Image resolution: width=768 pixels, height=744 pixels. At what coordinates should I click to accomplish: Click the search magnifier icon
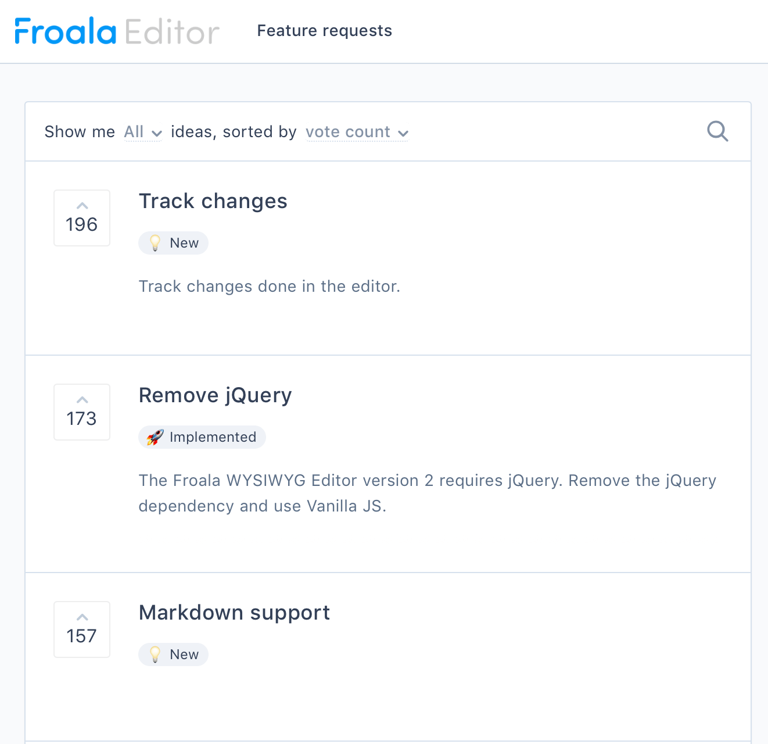pyautogui.click(x=717, y=131)
